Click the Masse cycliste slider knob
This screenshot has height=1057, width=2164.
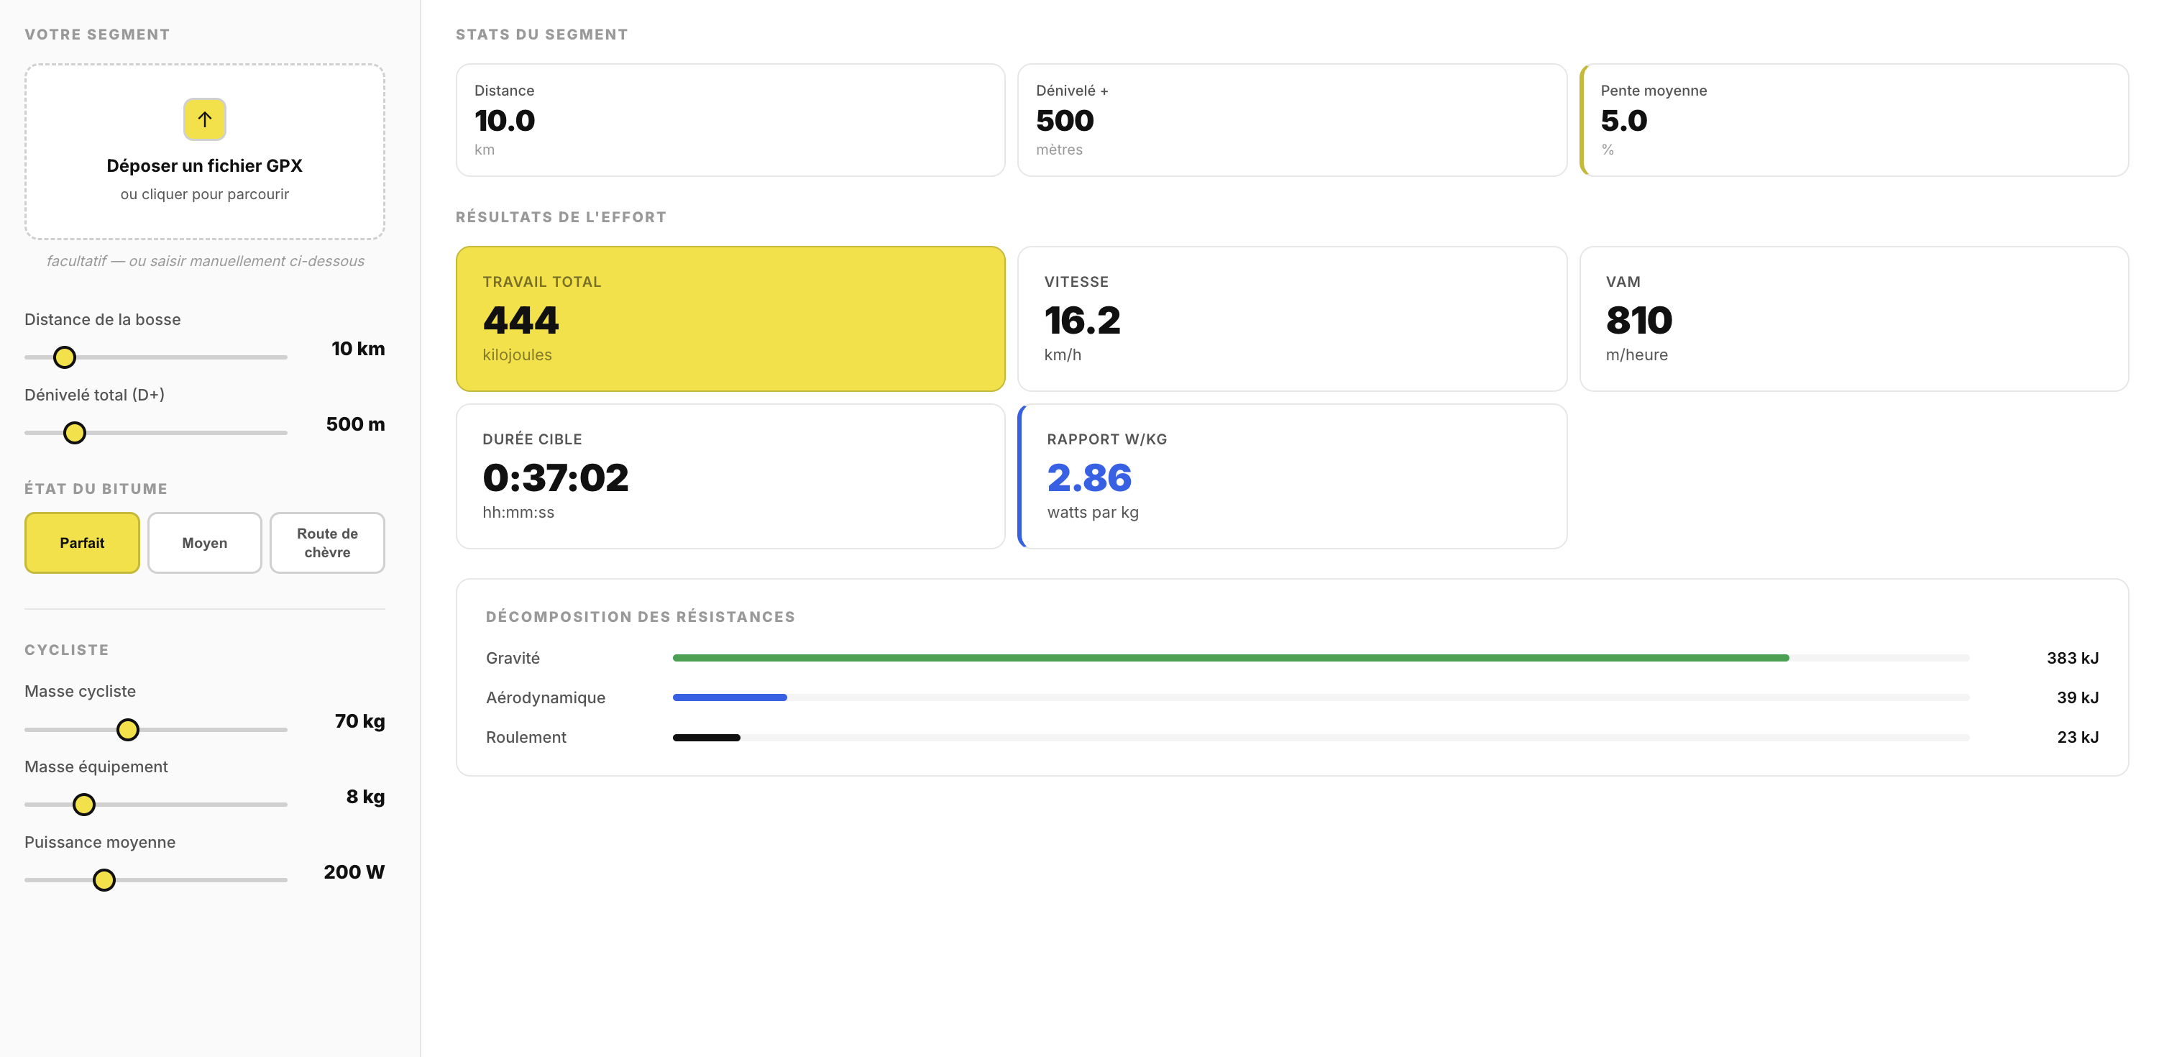(x=128, y=729)
